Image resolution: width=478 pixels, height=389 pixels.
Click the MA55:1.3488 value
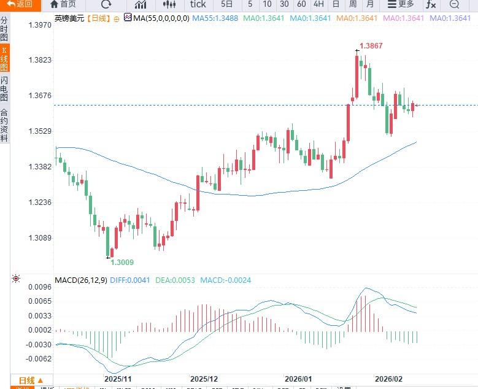pos(215,18)
